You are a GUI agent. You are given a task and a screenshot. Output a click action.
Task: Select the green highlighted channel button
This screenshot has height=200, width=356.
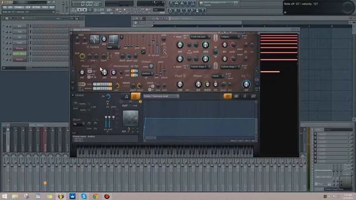(20, 54)
